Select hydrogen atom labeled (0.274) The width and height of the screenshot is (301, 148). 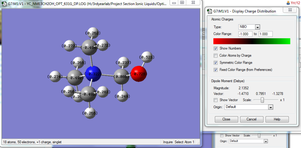click(55, 76)
